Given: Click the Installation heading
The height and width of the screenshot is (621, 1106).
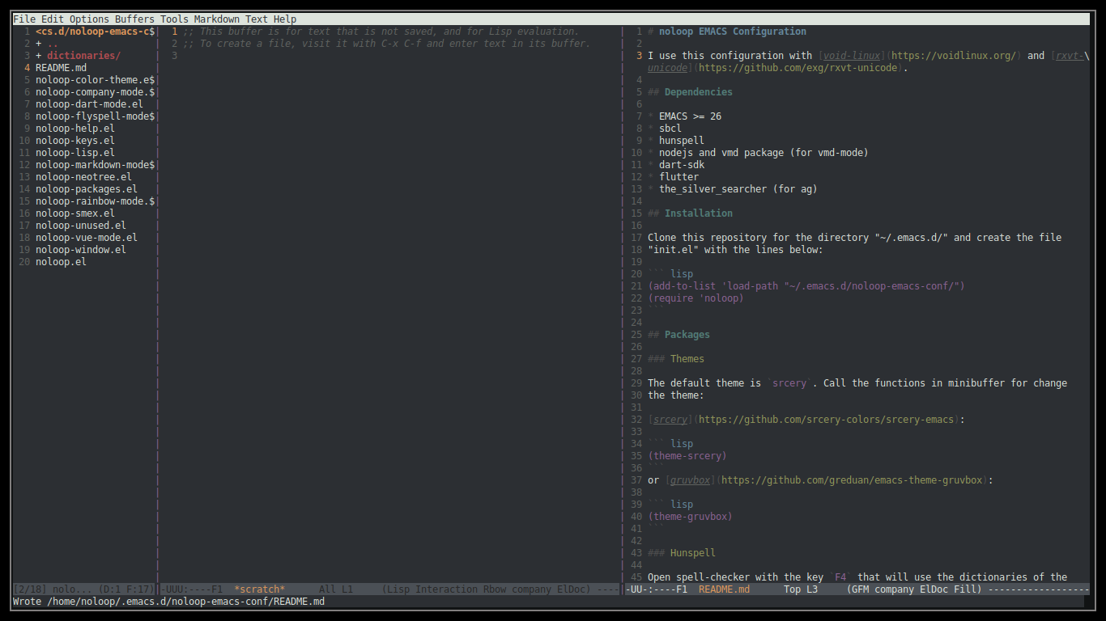Looking at the screenshot, I should 699,213.
